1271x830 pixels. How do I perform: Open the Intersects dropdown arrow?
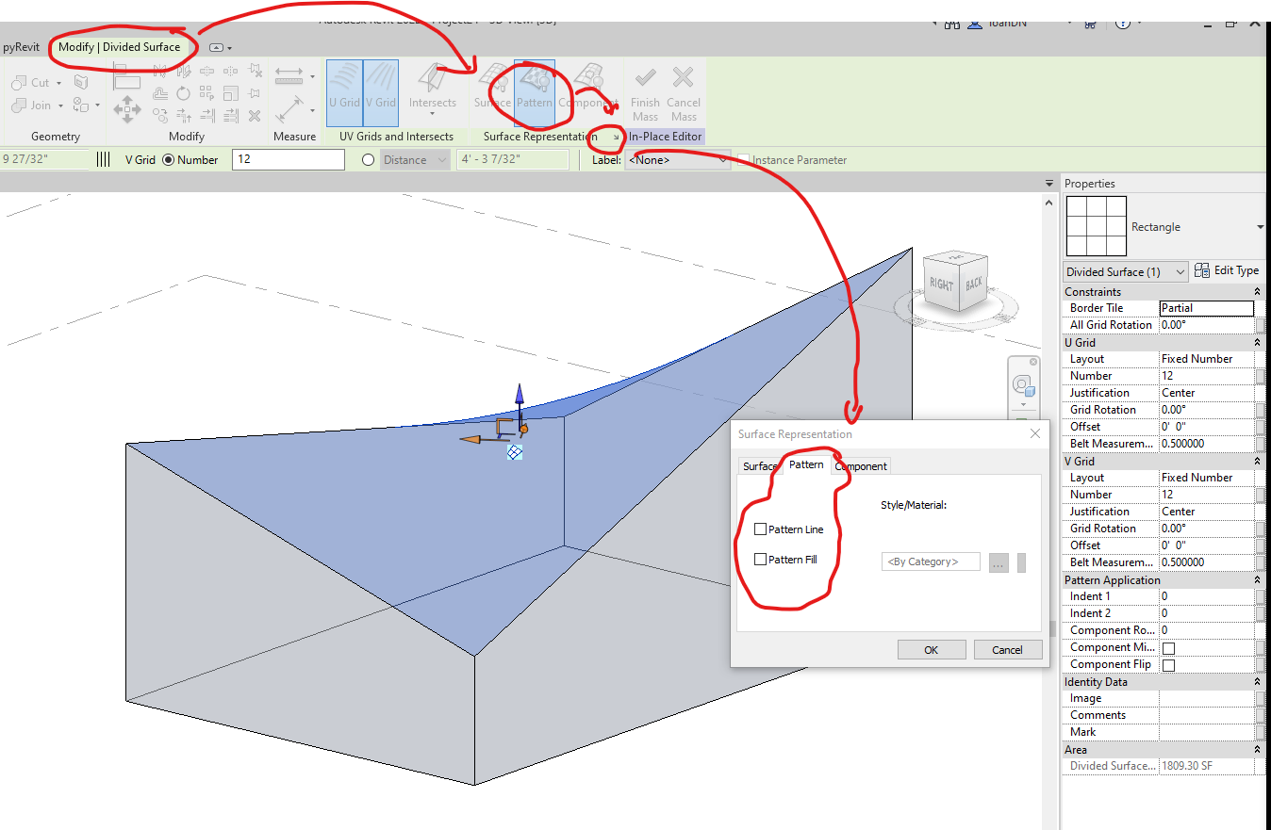coord(432,116)
